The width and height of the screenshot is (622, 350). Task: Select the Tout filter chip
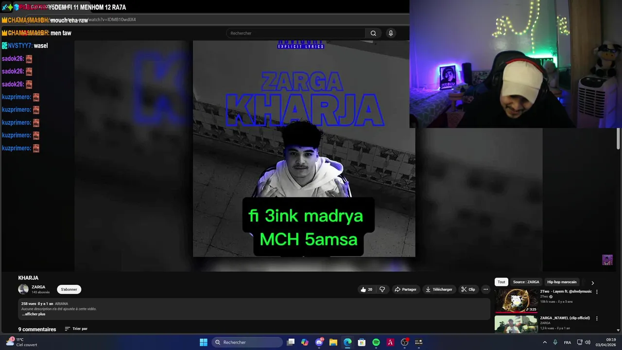pos(501,282)
